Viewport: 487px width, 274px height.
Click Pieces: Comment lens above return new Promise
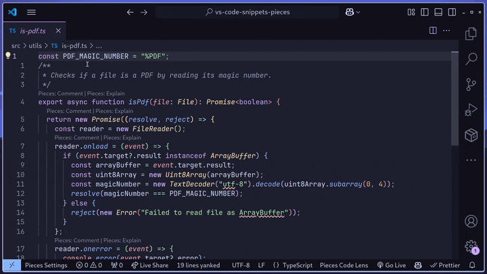(x=69, y=111)
